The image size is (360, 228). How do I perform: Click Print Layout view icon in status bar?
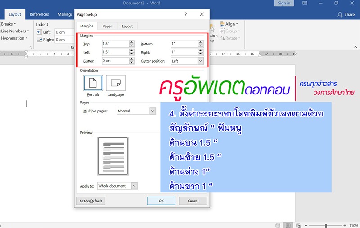click(288, 225)
